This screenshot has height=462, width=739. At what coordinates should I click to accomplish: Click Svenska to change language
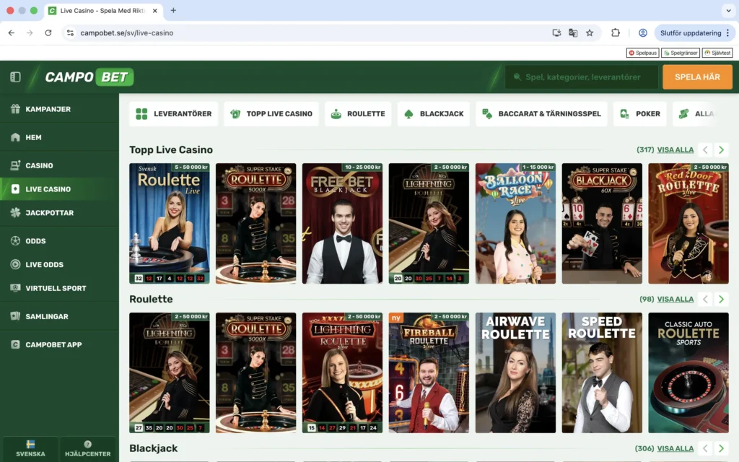coord(30,449)
